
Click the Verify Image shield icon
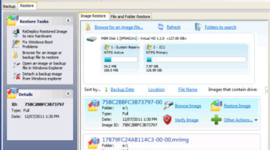[167, 119]
